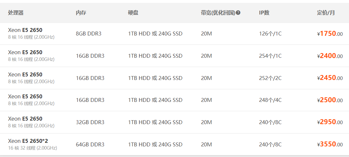Click the 硬盘 column header
Screen dimensions: 349x157
[x=133, y=13]
